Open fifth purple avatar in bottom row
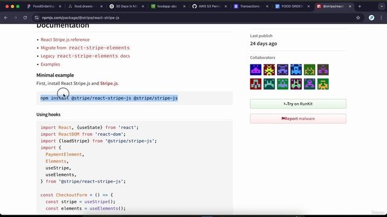 pos(310,84)
